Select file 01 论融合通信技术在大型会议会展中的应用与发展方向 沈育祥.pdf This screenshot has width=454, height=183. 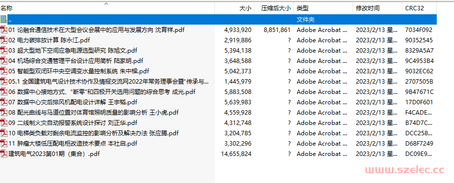[x=97, y=30]
